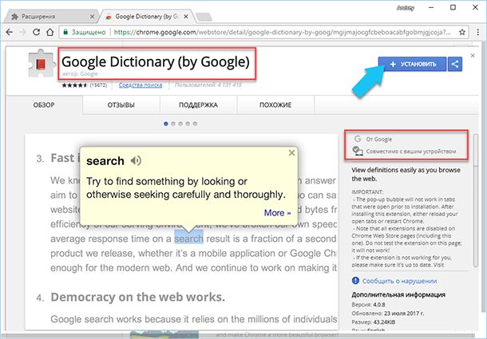Click the highlighted word search in text
The image size is (487, 339).
[x=188, y=238]
